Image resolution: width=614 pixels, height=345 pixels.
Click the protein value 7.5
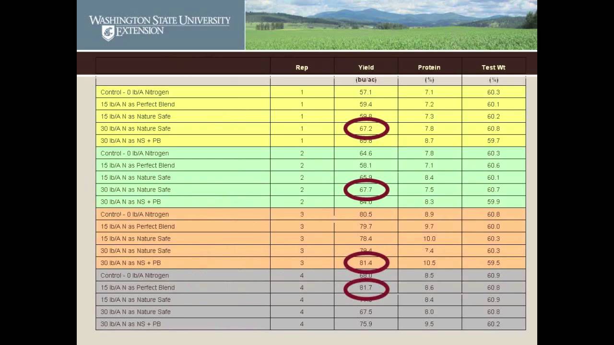pyautogui.click(x=429, y=190)
